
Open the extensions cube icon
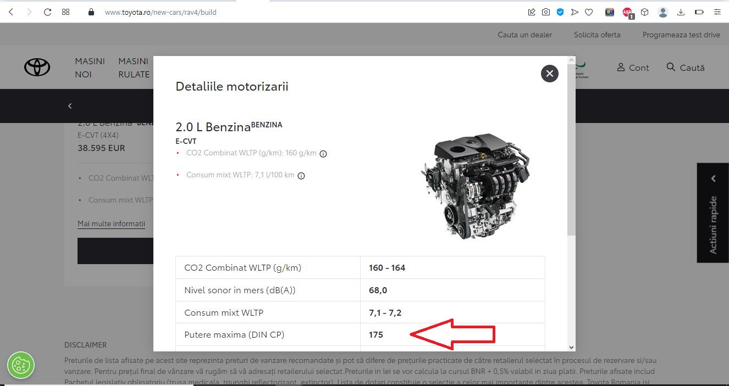(645, 12)
